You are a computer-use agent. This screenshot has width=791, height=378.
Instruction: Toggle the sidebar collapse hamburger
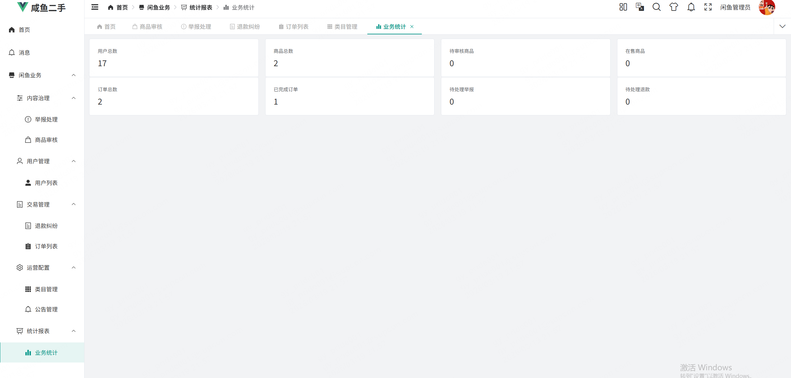click(94, 7)
